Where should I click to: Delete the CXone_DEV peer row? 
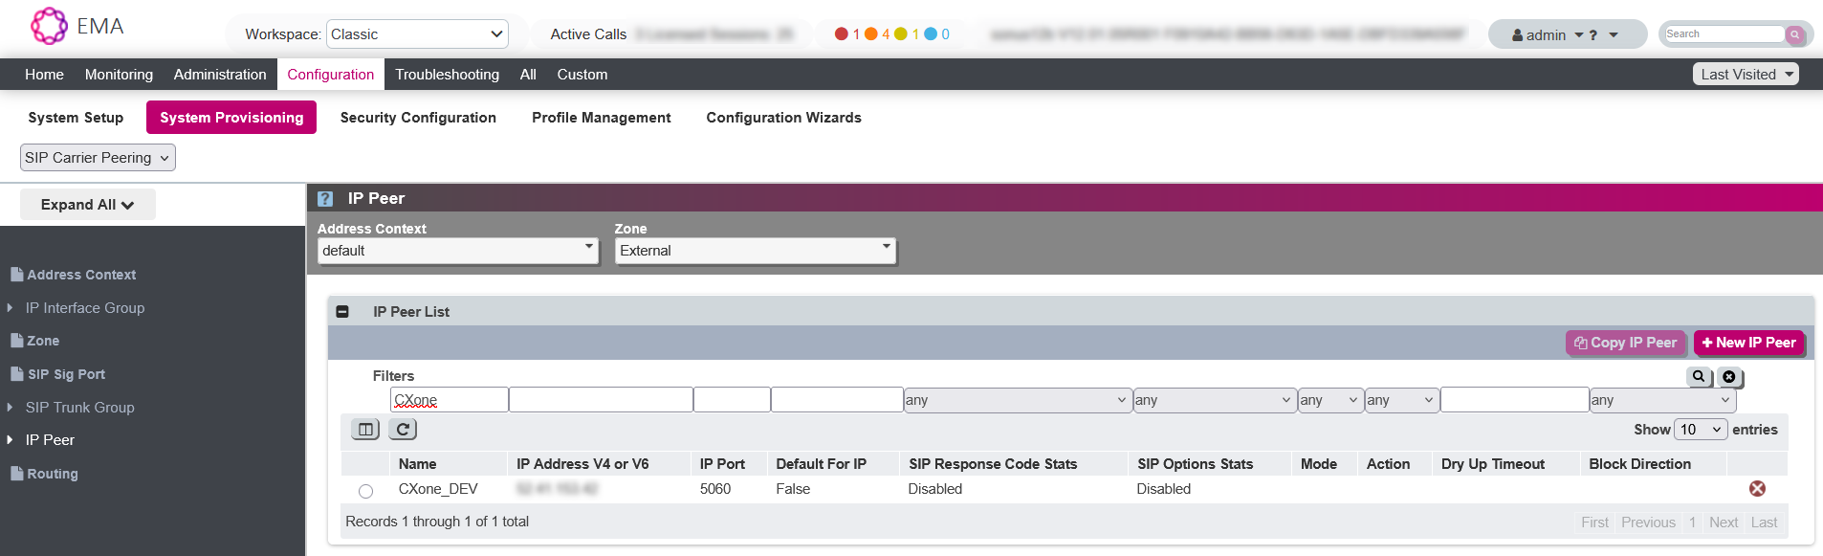coord(1757,489)
